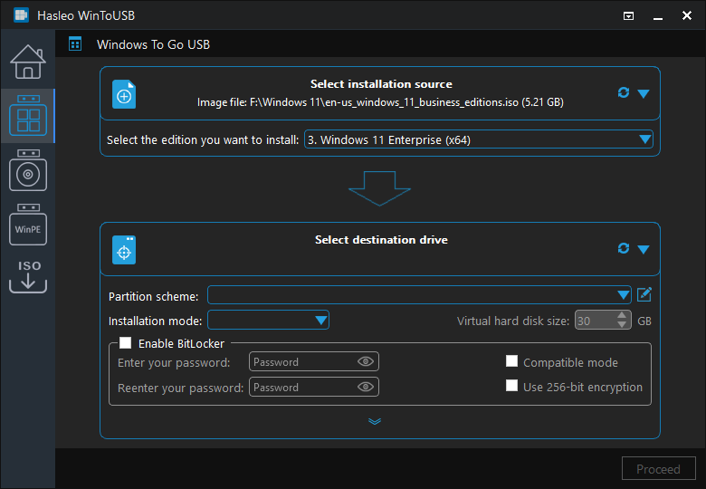Open the Partition scheme dropdown

(419, 295)
